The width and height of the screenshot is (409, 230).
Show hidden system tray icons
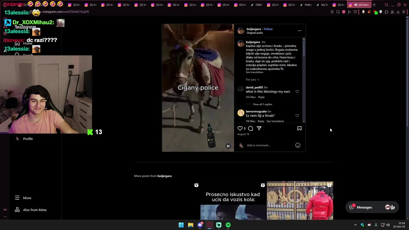click(x=355, y=225)
